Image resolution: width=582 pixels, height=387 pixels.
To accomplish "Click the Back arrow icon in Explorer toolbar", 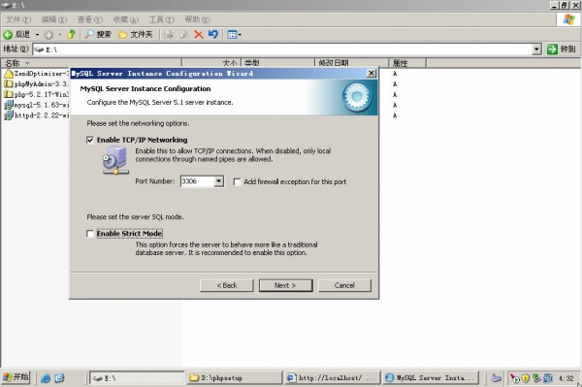I will tap(8, 35).
